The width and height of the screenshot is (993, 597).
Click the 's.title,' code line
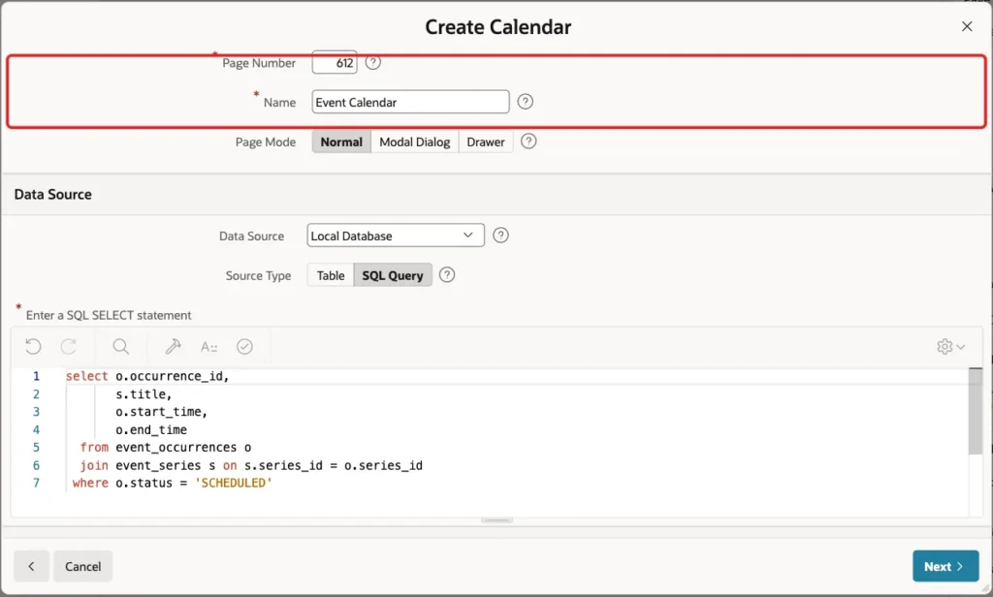point(144,393)
